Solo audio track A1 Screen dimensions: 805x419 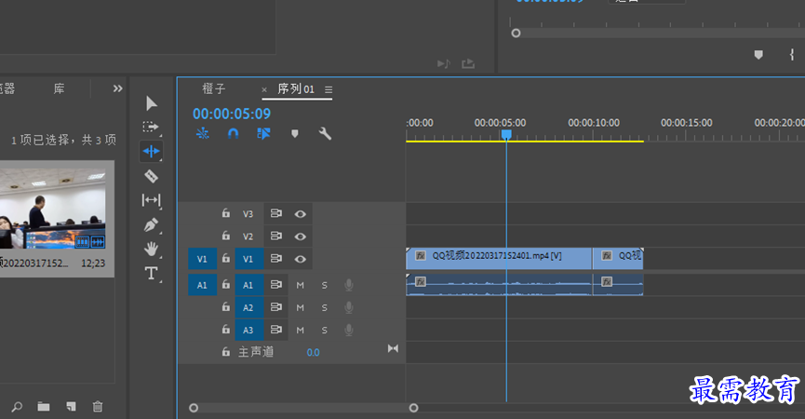click(x=325, y=285)
